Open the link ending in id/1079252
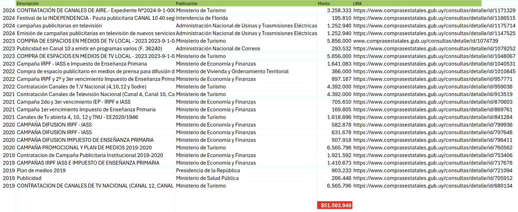This screenshot has height=212, width=518. [434, 49]
